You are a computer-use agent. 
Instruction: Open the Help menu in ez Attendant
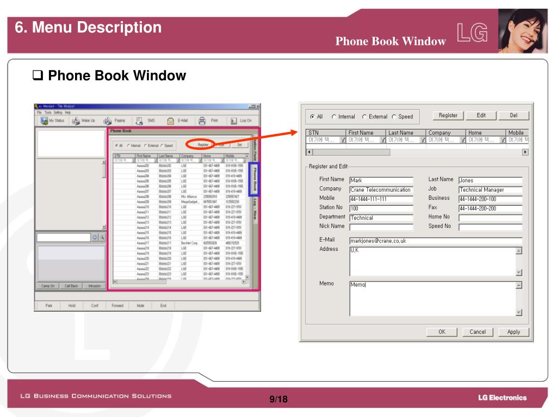pos(67,112)
